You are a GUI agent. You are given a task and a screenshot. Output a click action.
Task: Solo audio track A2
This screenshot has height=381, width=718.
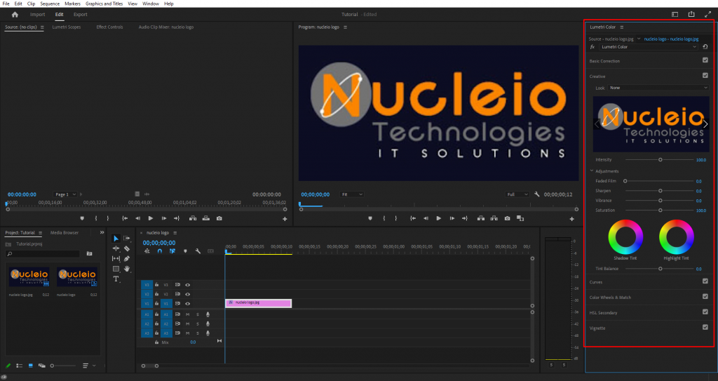(x=198, y=323)
